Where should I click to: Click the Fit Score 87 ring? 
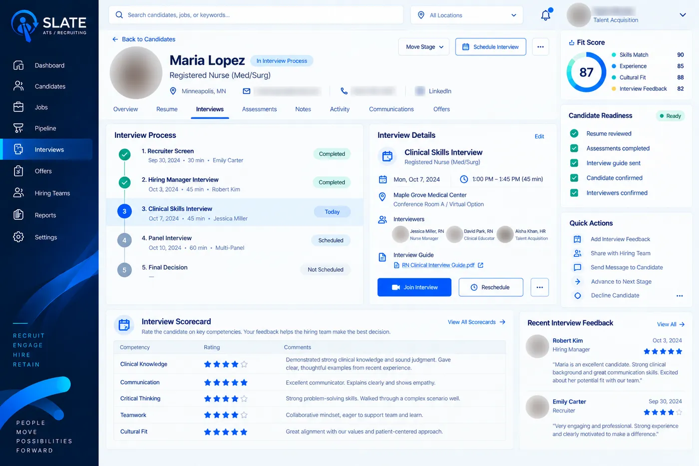(586, 72)
